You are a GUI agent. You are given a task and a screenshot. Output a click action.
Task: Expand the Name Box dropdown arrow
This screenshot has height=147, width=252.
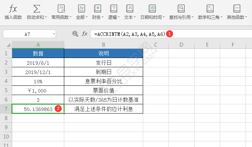[54, 34]
